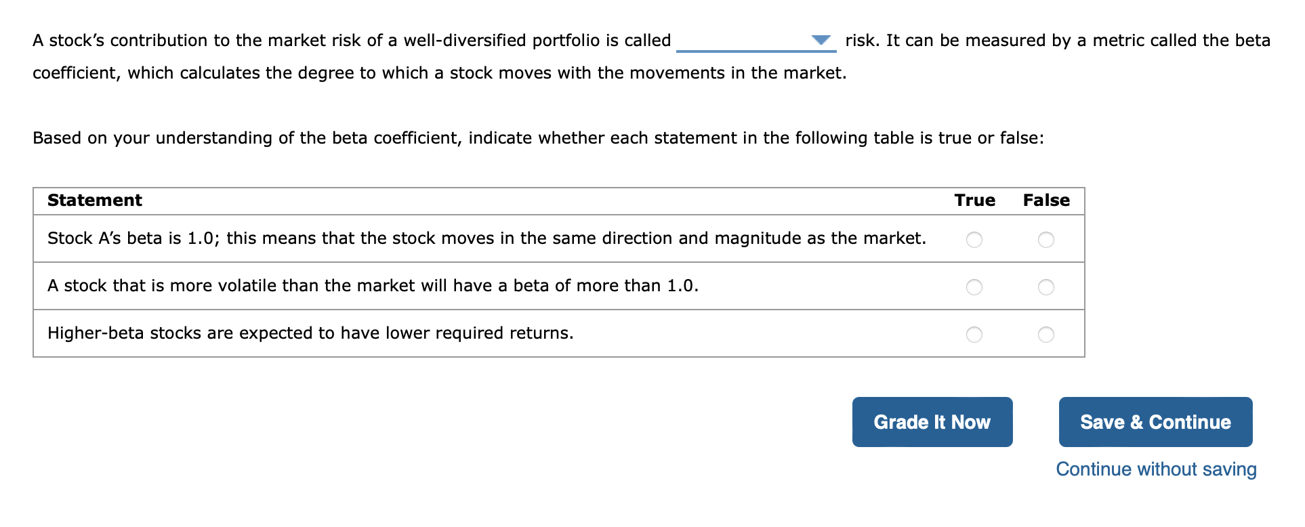The image size is (1305, 527).
Task: Click the Save & Continue button
Action: pyautogui.click(x=1155, y=422)
